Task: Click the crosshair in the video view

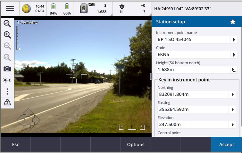Action: click(x=76, y=74)
